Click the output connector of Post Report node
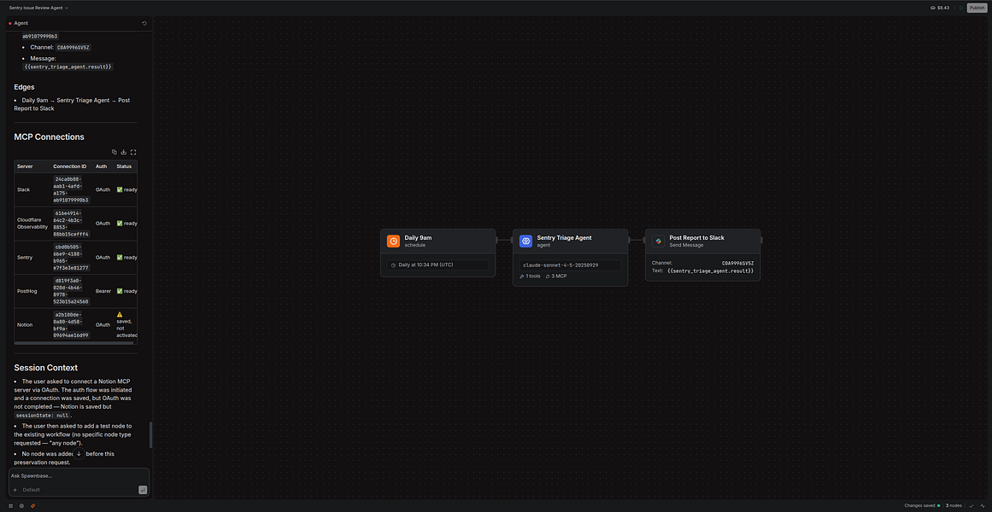Viewport: 992px width, 512px height. (x=761, y=240)
